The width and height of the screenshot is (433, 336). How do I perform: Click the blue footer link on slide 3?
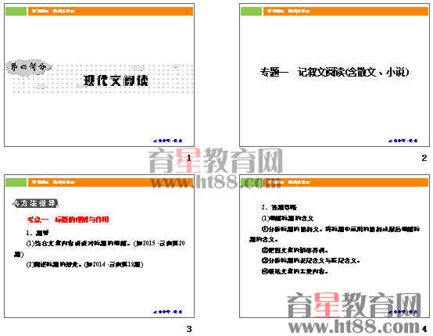[x=168, y=312]
